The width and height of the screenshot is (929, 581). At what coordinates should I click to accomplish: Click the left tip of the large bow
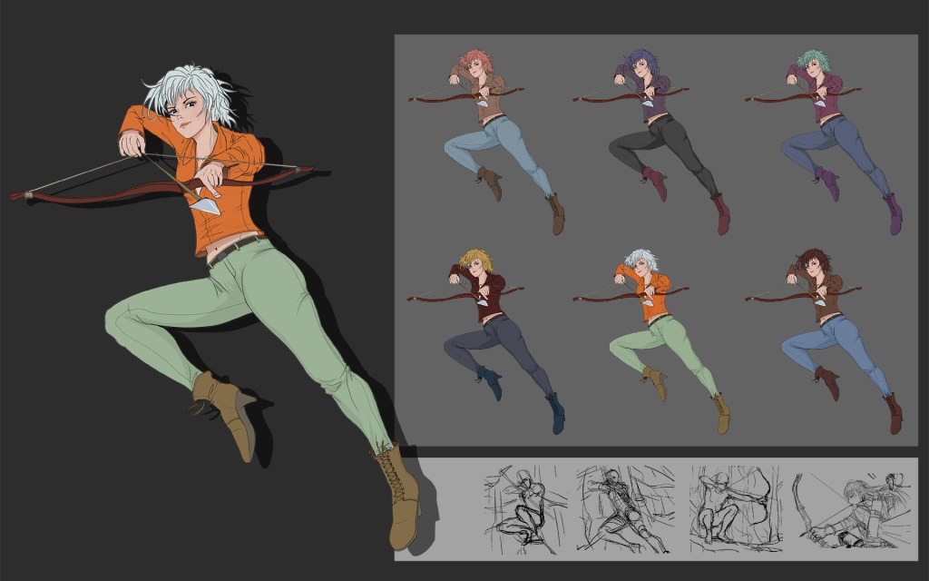(18, 194)
